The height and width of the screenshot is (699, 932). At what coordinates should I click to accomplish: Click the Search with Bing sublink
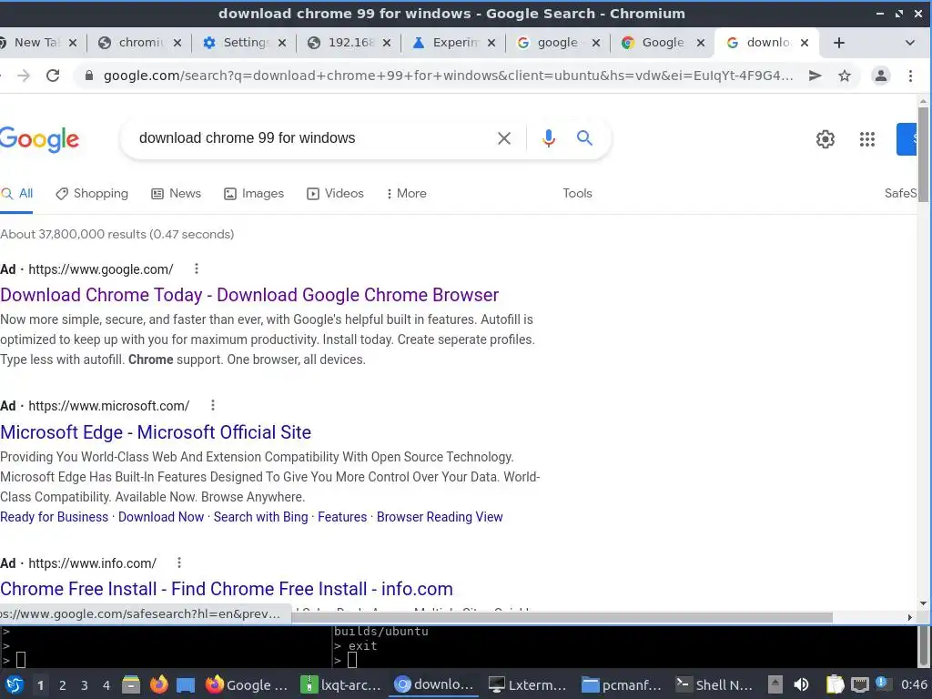click(260, 517)
